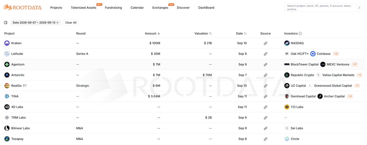Viewport: 367px width, 145px height.
Task: Click the Bilinear Labs project logo
Action: pyautogui.click(x=7, y=128)
